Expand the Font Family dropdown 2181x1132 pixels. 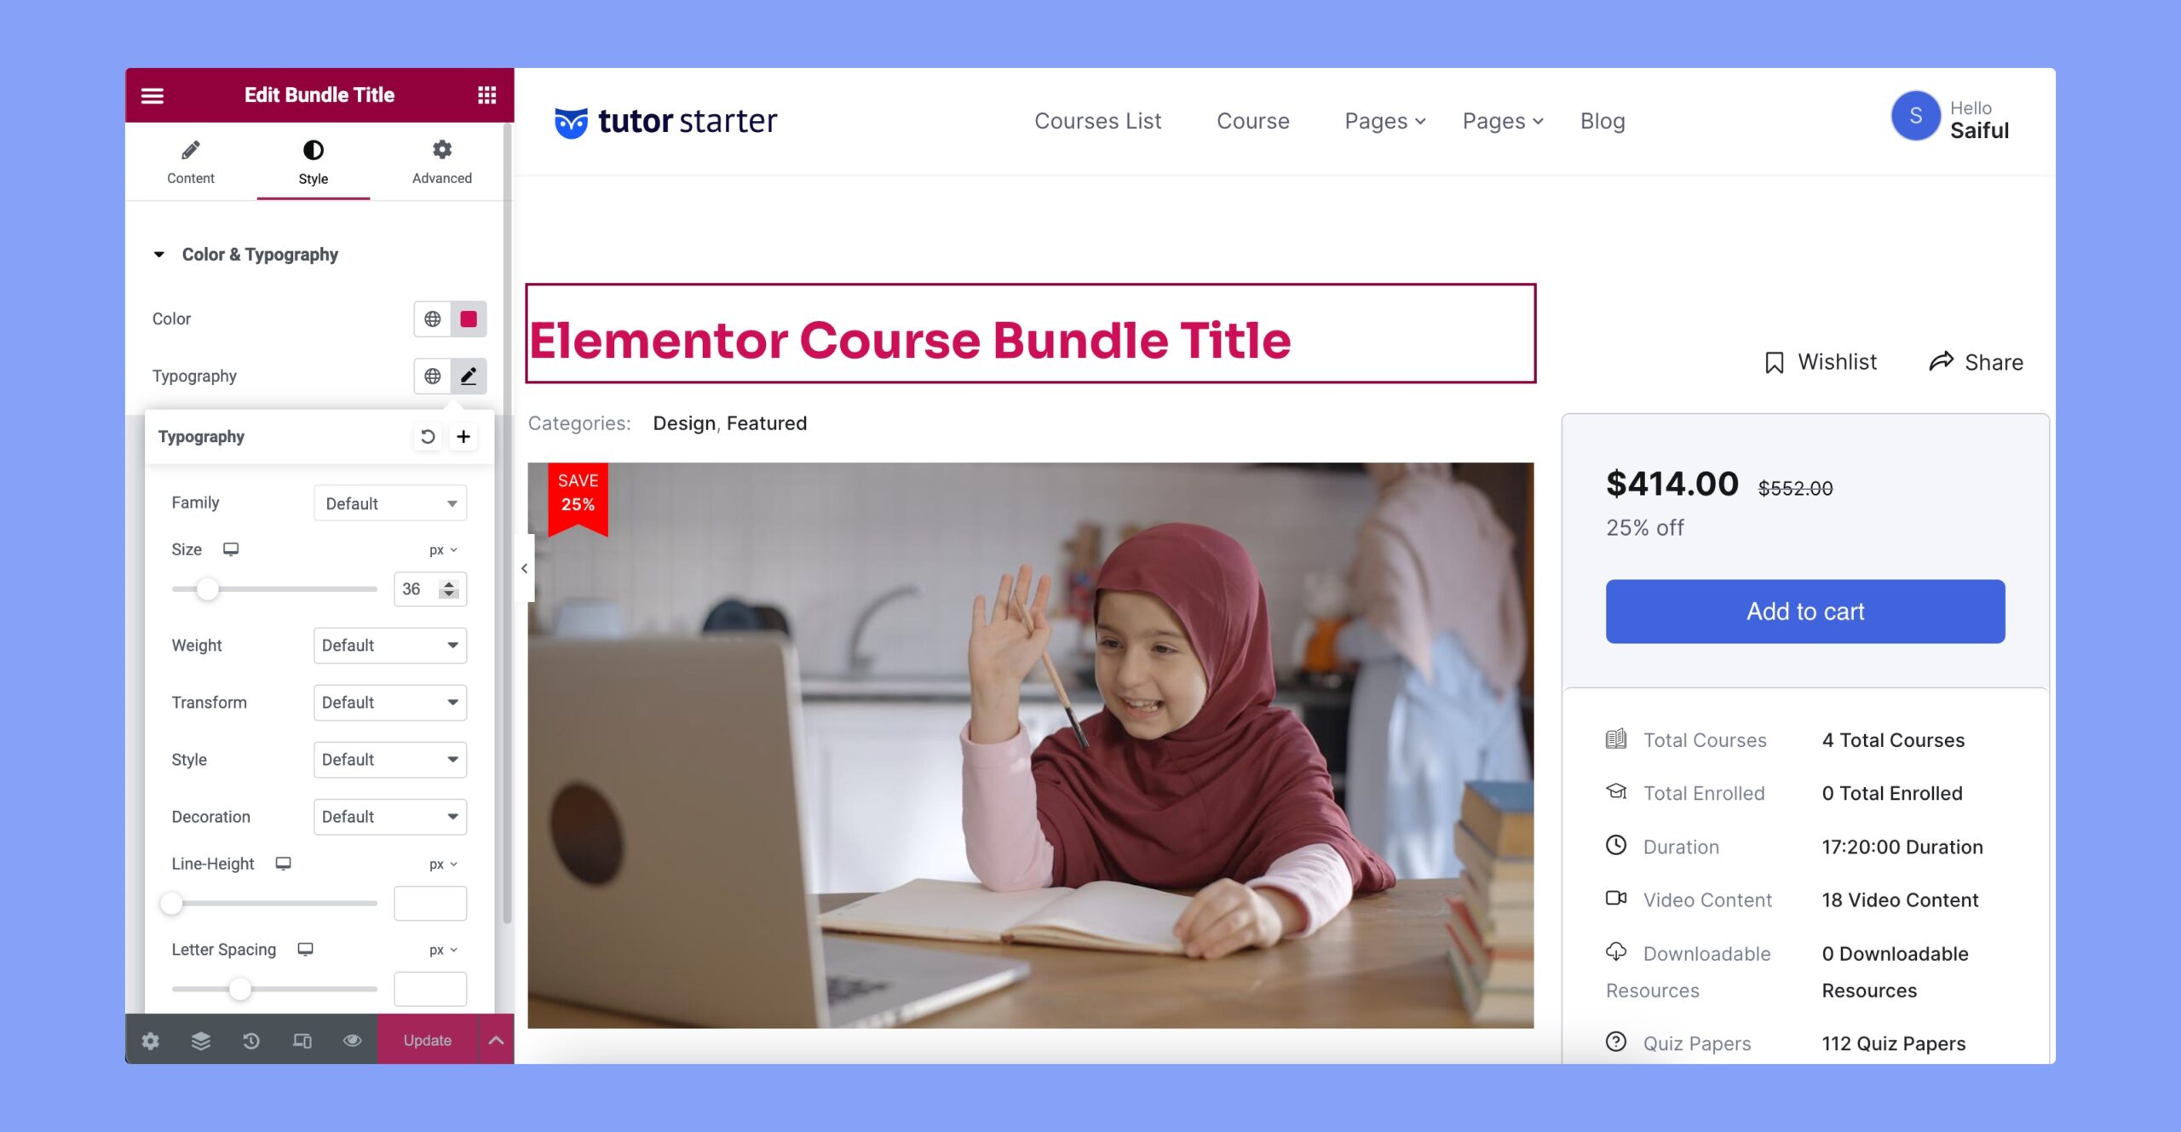click(x=391, y=502)
